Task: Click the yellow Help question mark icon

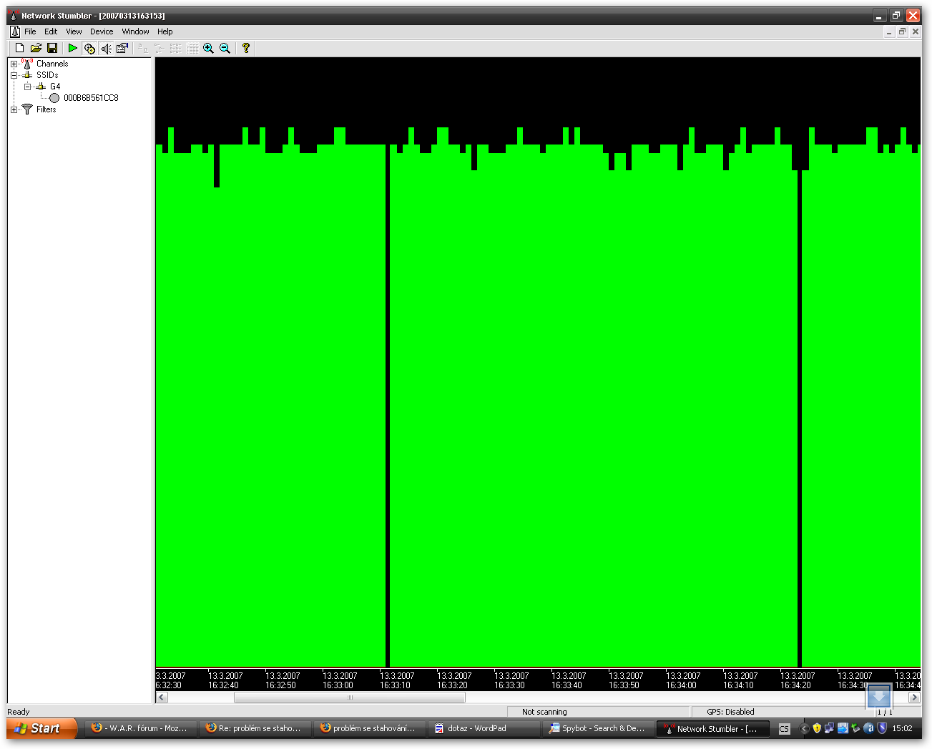Action: pyautogui.click(x=246, y=48)
